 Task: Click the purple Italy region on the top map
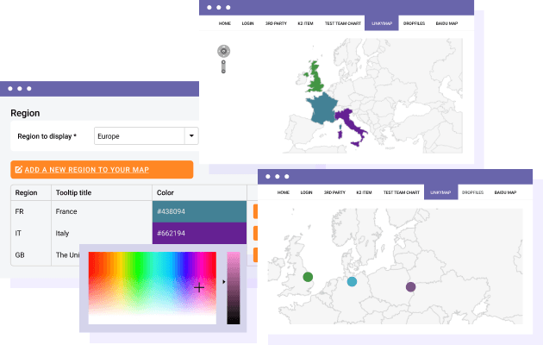[x=353, y=128]
